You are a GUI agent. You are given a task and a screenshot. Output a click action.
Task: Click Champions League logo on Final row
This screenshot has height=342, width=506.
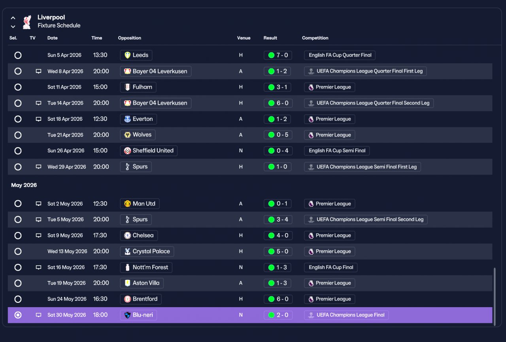coord(311,315)
